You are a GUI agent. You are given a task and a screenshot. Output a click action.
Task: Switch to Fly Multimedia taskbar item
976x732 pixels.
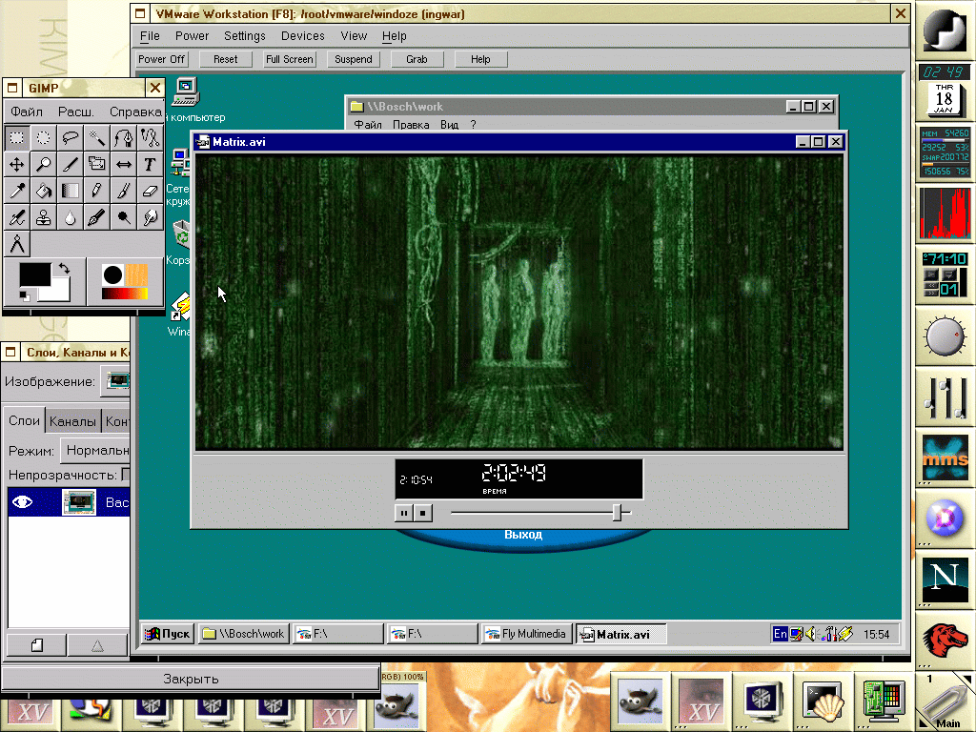coord(526,634)
